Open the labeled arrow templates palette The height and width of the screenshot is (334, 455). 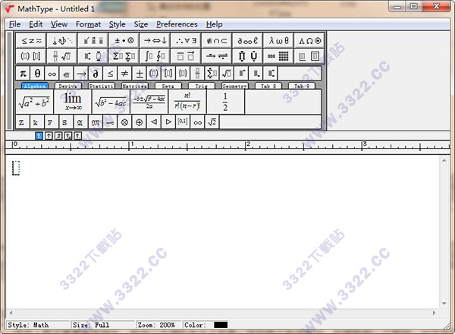point(216,56)
